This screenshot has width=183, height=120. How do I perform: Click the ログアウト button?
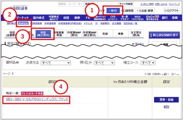[172, 11]
